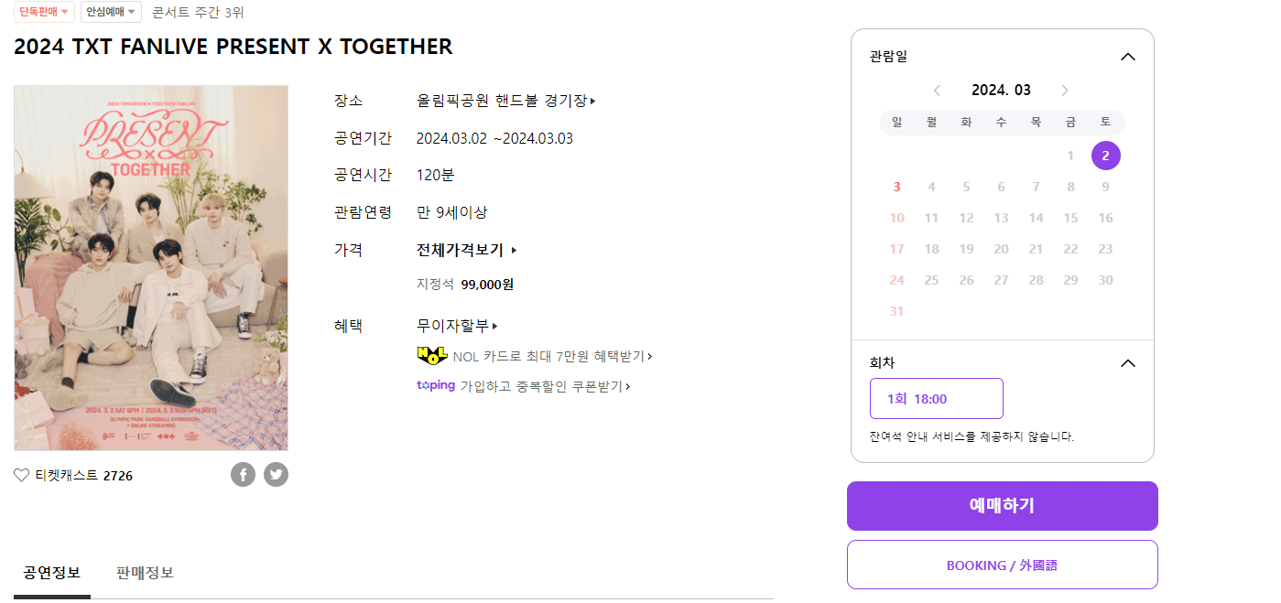1281x603 pixels.
Task: Open the NOL 카드 혜택받기 link
Action: tap(549, 356)
